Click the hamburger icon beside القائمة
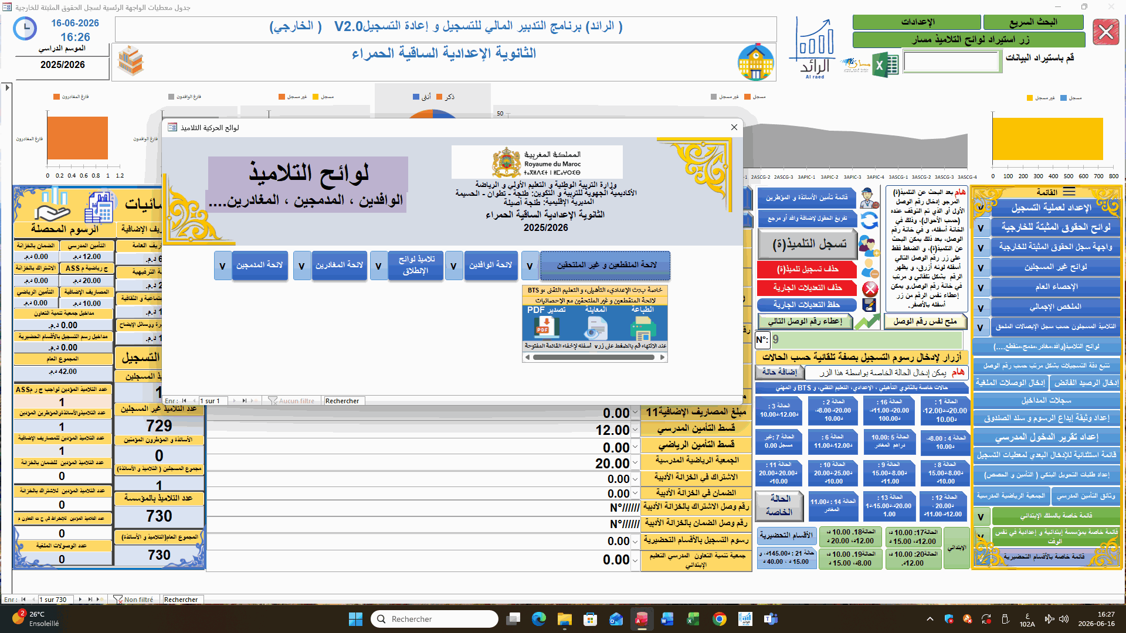The image size is (1126, 633). click(1069, 192)
